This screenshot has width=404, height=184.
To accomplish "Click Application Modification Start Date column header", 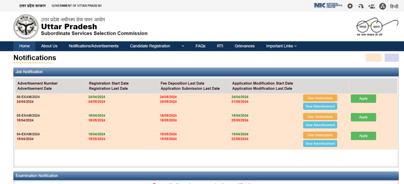I will coord(262,83).
